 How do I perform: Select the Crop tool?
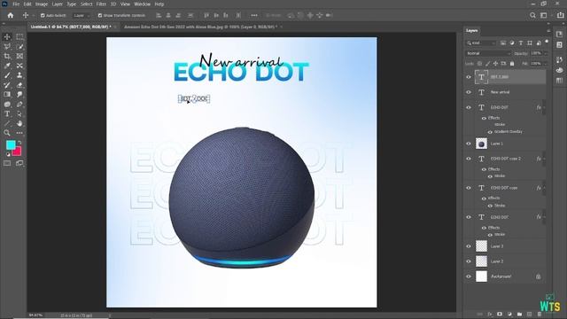7,56
